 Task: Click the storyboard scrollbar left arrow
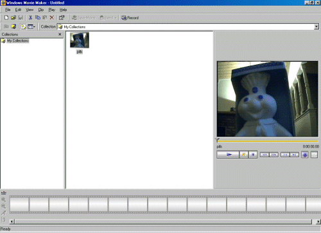[x=12, y=221]
